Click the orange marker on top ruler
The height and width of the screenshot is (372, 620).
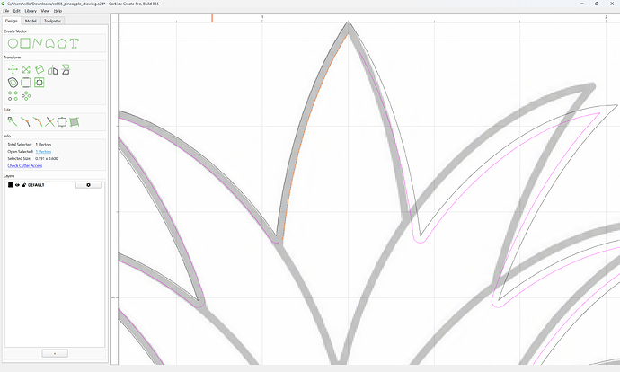point(212,18)
